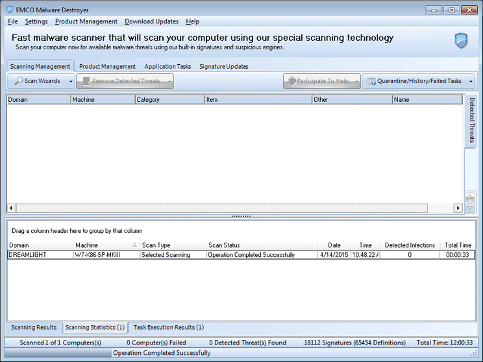
Task: Switch to the Application Tasks tab
Action: [x=167, y=66]
